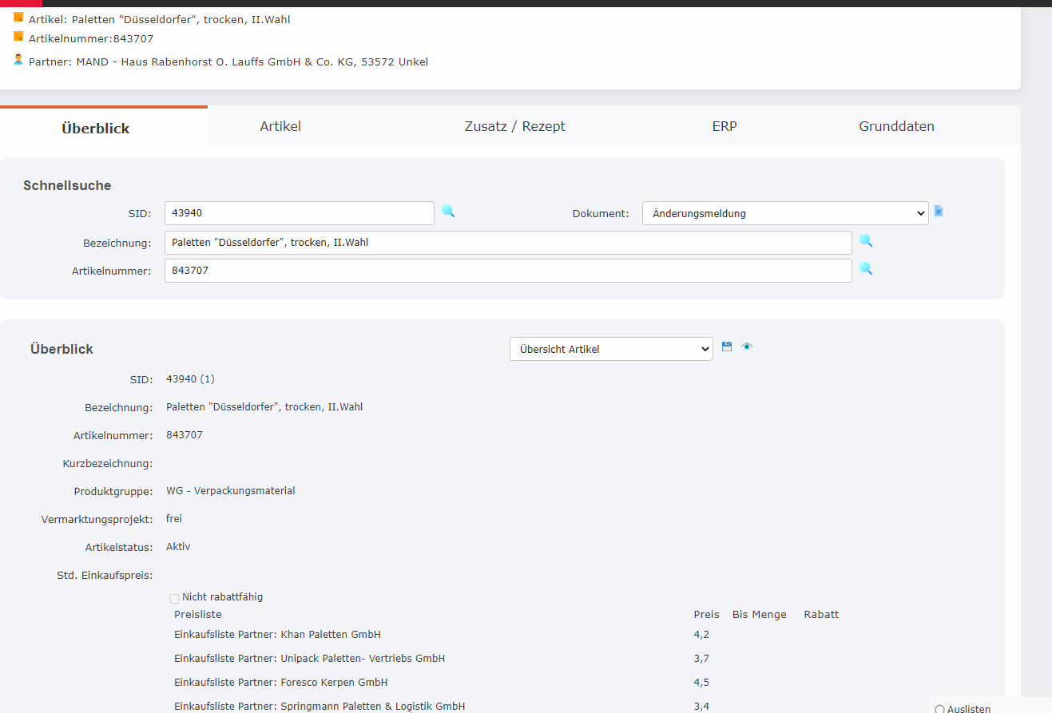The width and height of the screenshot is (1052, 713).
Task: Go to the ERP tab
Action: point(724,126)
